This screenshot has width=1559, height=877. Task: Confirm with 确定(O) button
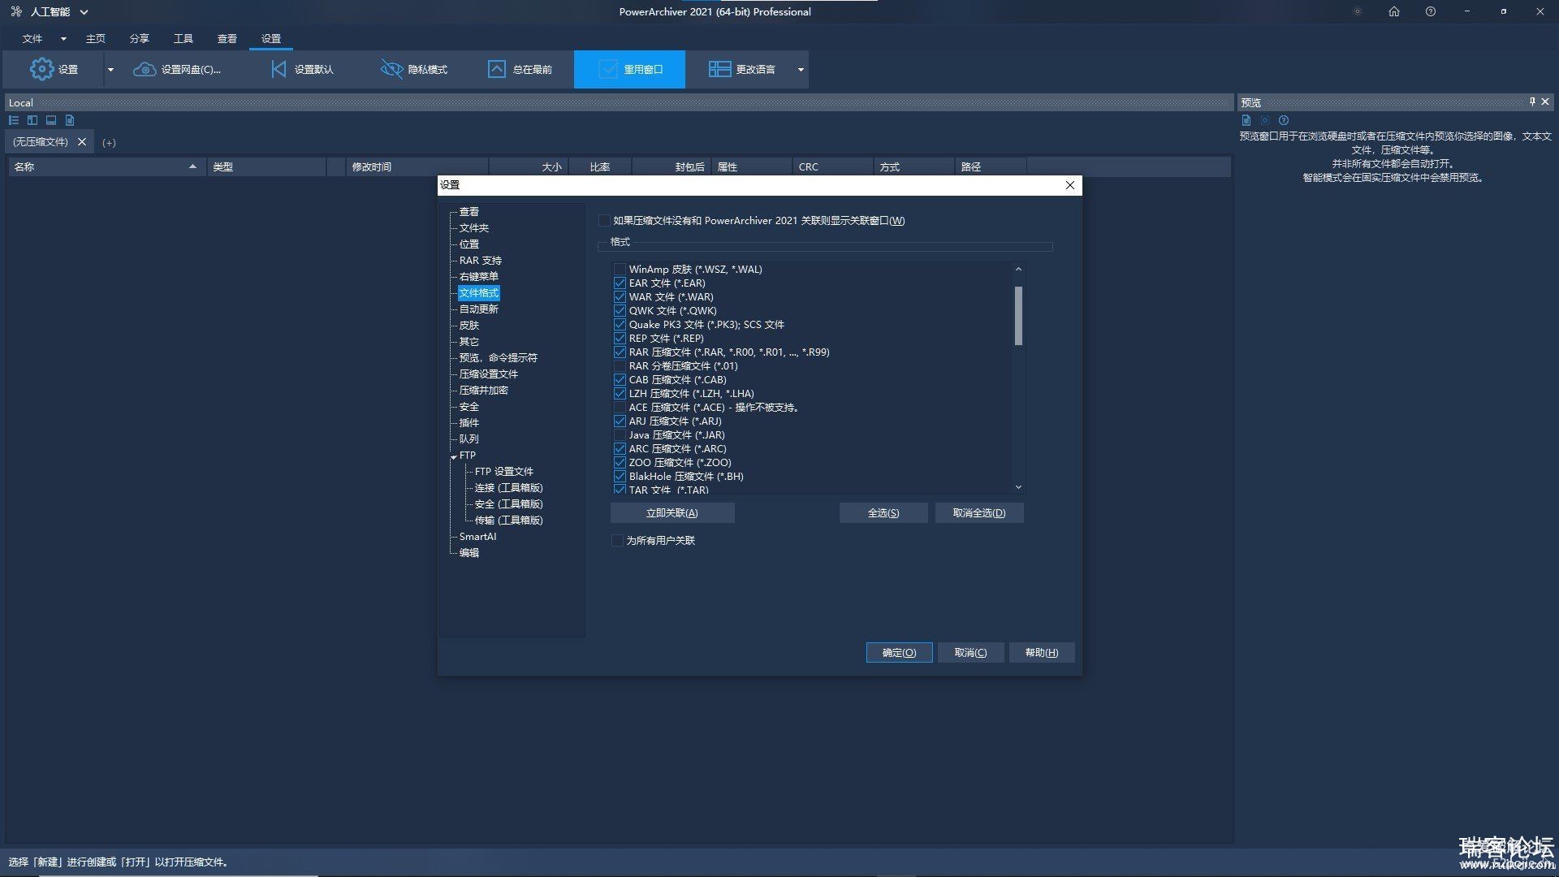[x=899, y=652]
